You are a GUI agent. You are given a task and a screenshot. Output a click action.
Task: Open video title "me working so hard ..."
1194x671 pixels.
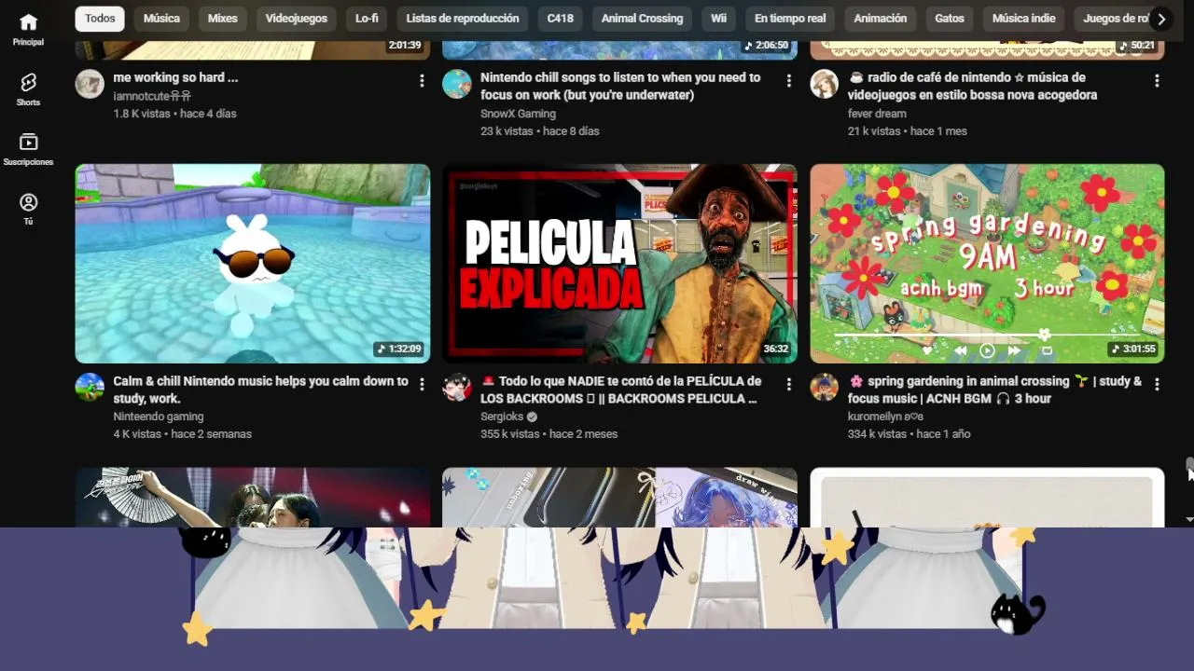[x=175, y=77]
